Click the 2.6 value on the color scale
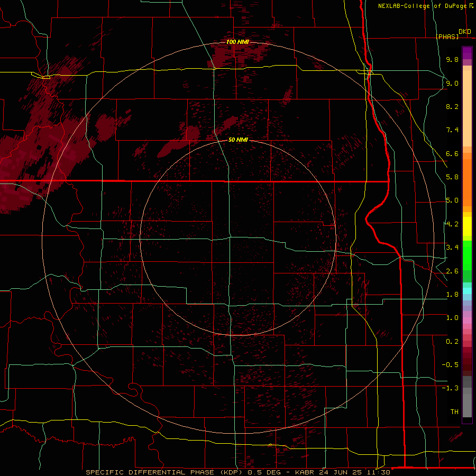Image resolution: width=476 pixels, height=476 pixels. pos(452,271)
